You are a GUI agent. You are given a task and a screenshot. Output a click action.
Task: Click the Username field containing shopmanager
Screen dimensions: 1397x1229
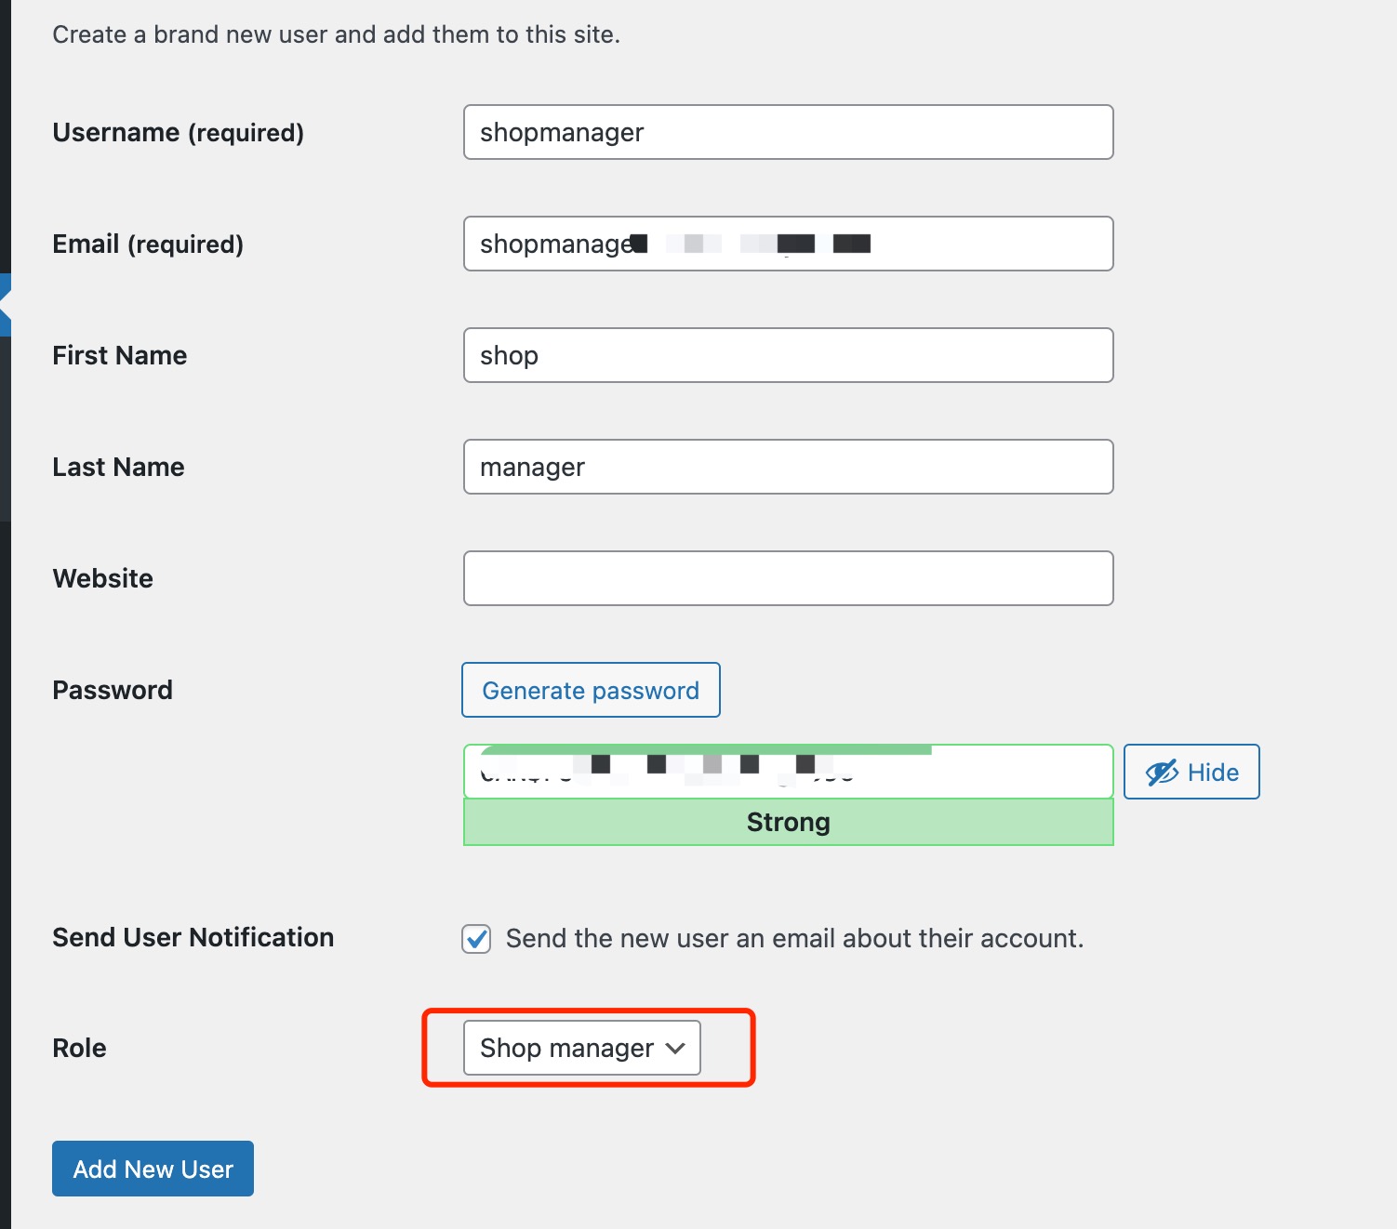(x=788, y=132)
